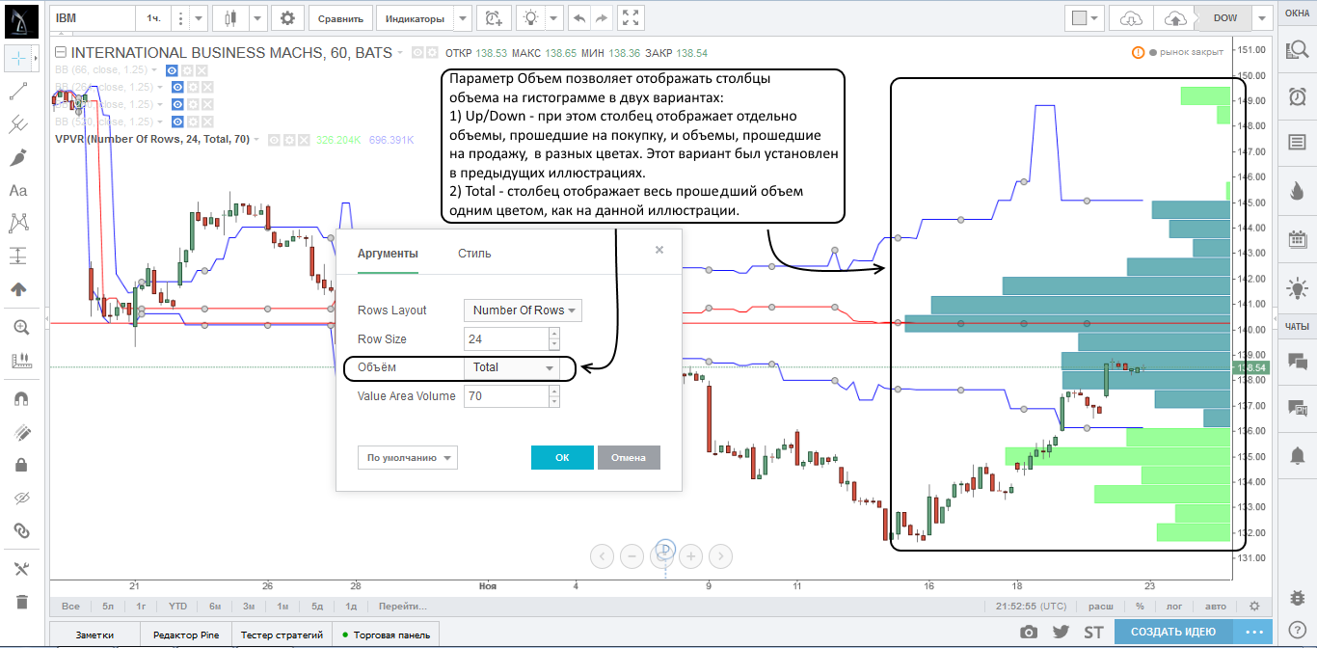Viewport: 1317px width, 648px height.
Task: Take a chart snapshot with the camera icon
Action: coord(1030,633)
